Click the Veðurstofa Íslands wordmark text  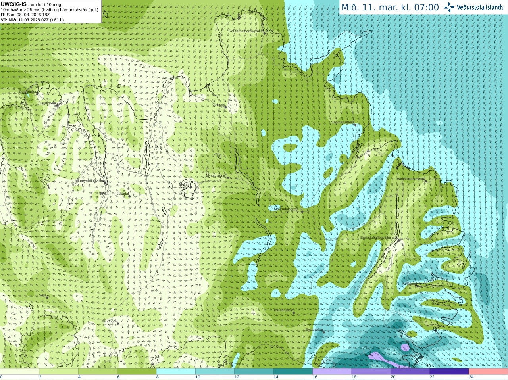tap(480, 7)
